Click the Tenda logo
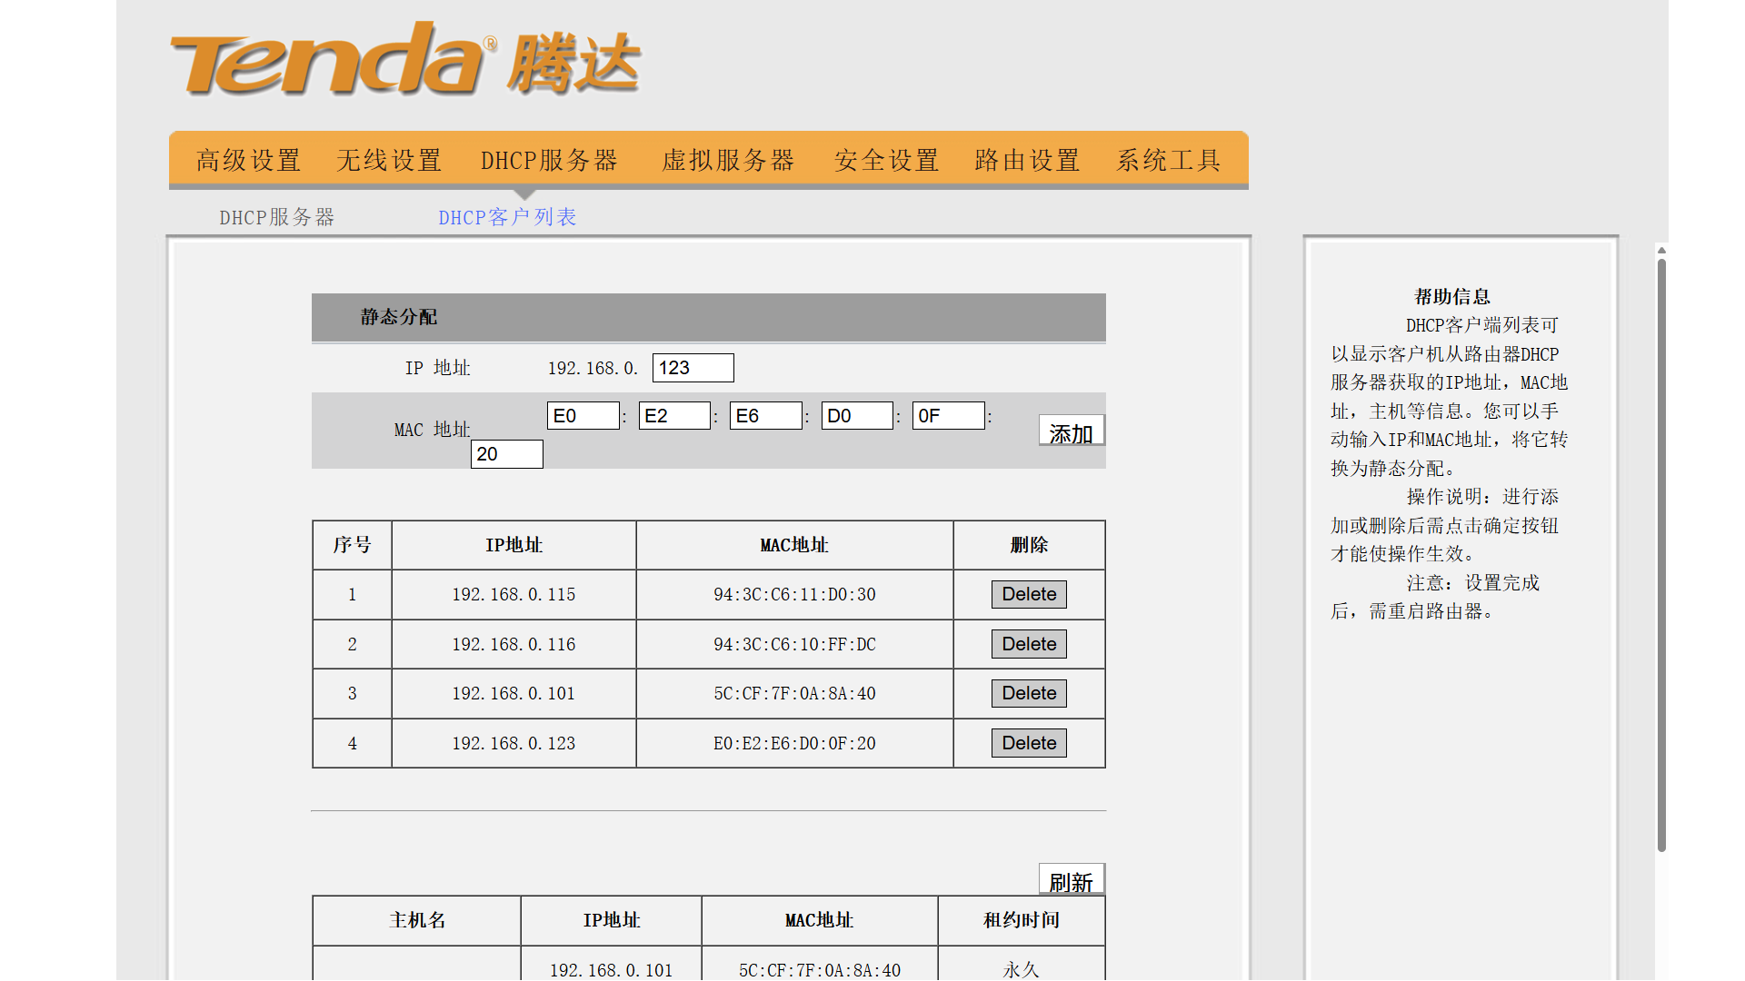 [x=405, y=59]
